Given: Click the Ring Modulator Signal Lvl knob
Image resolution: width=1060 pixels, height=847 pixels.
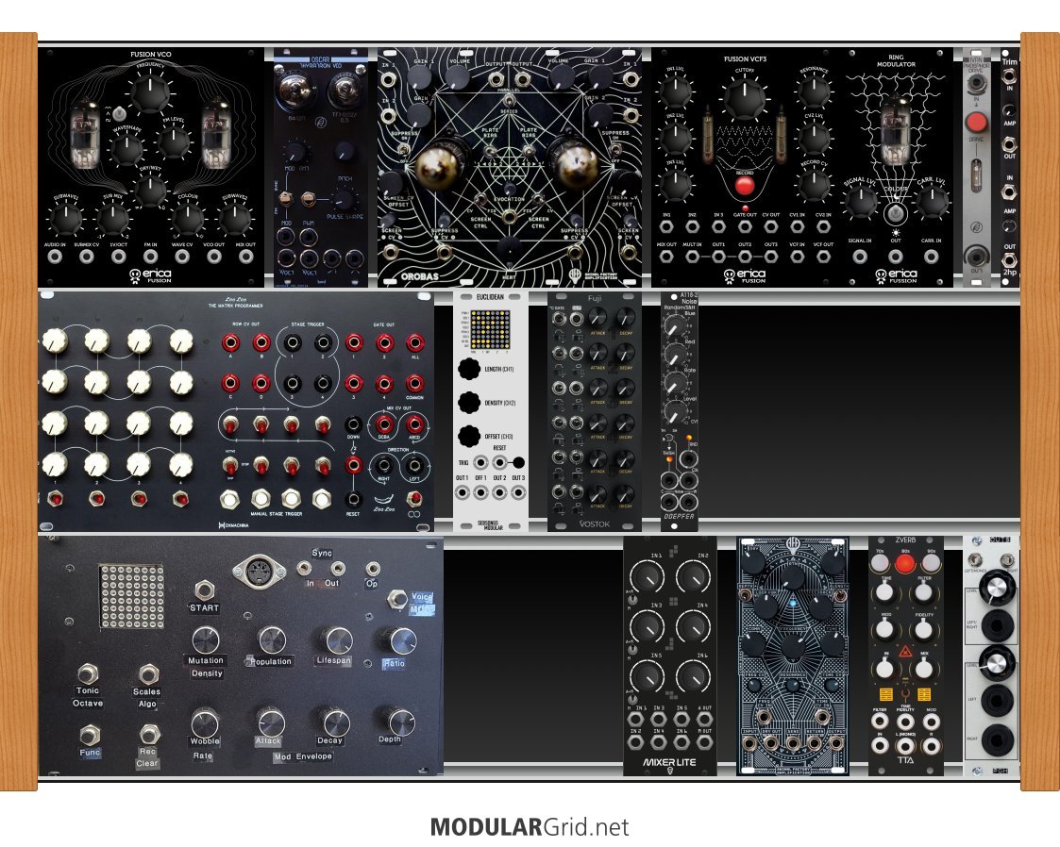Looking at the screenshot, I should [x=860, y=201].
